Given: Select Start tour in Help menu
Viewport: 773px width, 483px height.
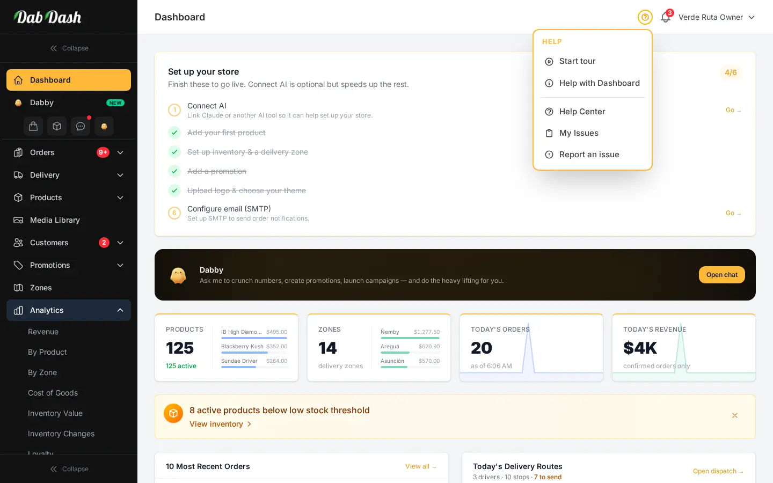Looking at the screenshot, I should [593, 61].
